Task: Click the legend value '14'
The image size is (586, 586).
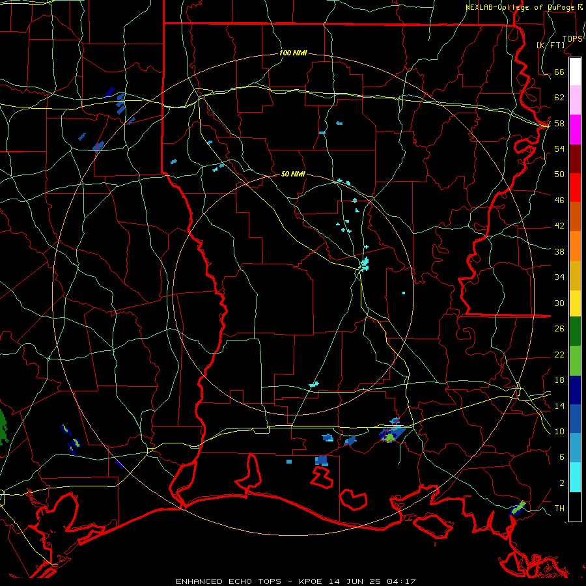Action: pyautogui.click(x=559, y=406)
